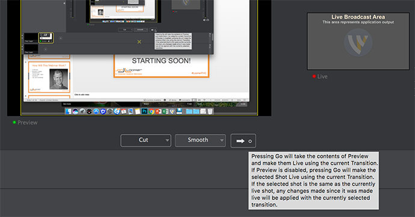The width and height of the screenshot is (415, 217).
Task: Open the small Cut dropdown inside the preview
Action: point(125,29)
